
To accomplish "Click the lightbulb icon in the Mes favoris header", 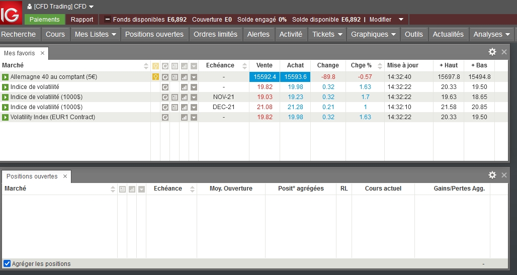I will (155, 66).
